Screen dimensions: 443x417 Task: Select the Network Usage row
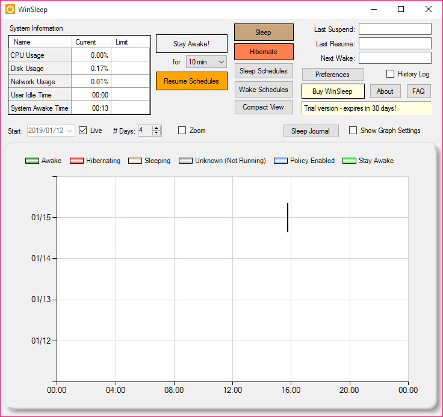click(x=79, y=82)
